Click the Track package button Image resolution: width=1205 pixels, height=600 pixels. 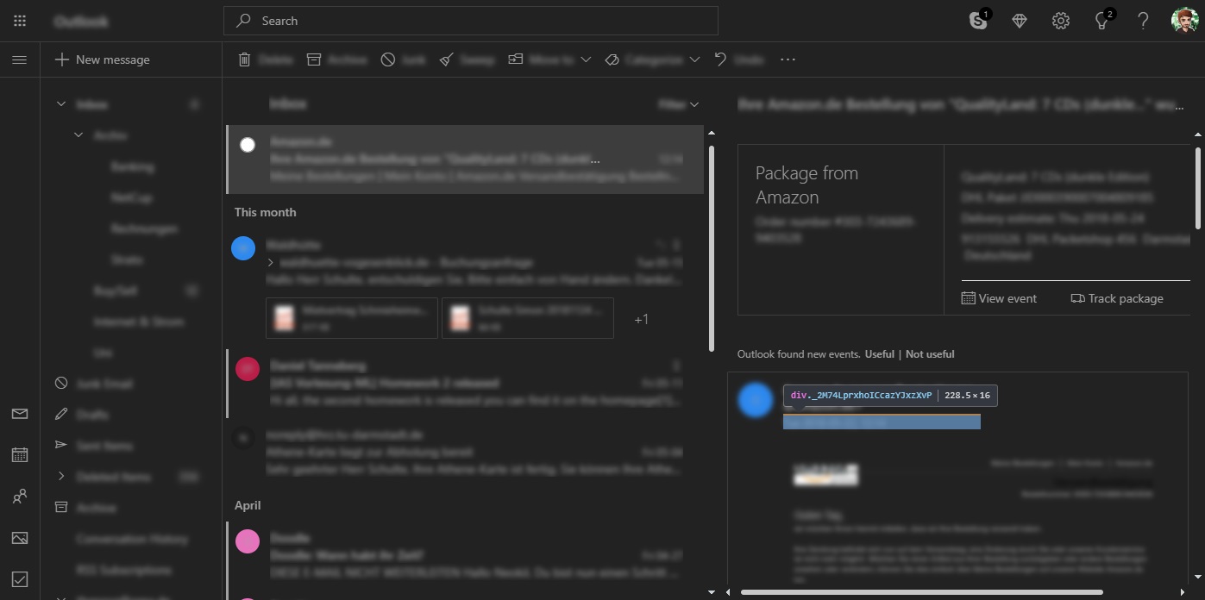(1119, 297)
